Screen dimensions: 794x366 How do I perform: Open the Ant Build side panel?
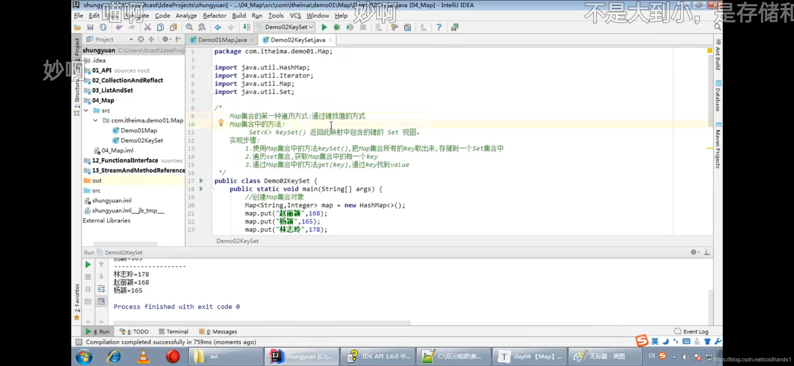pyautogui.click(x=718, y=54)
